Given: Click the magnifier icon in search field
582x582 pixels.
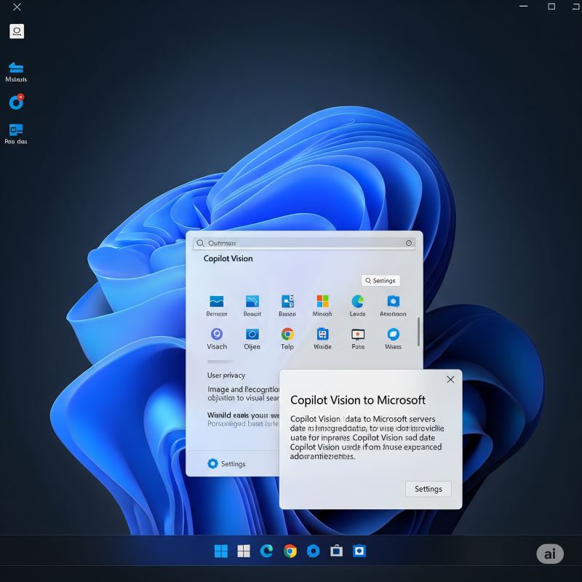Looking at the screenshot, I should coord(200,243).
